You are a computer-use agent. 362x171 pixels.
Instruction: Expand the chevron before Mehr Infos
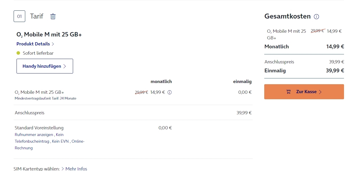[63, 169]
